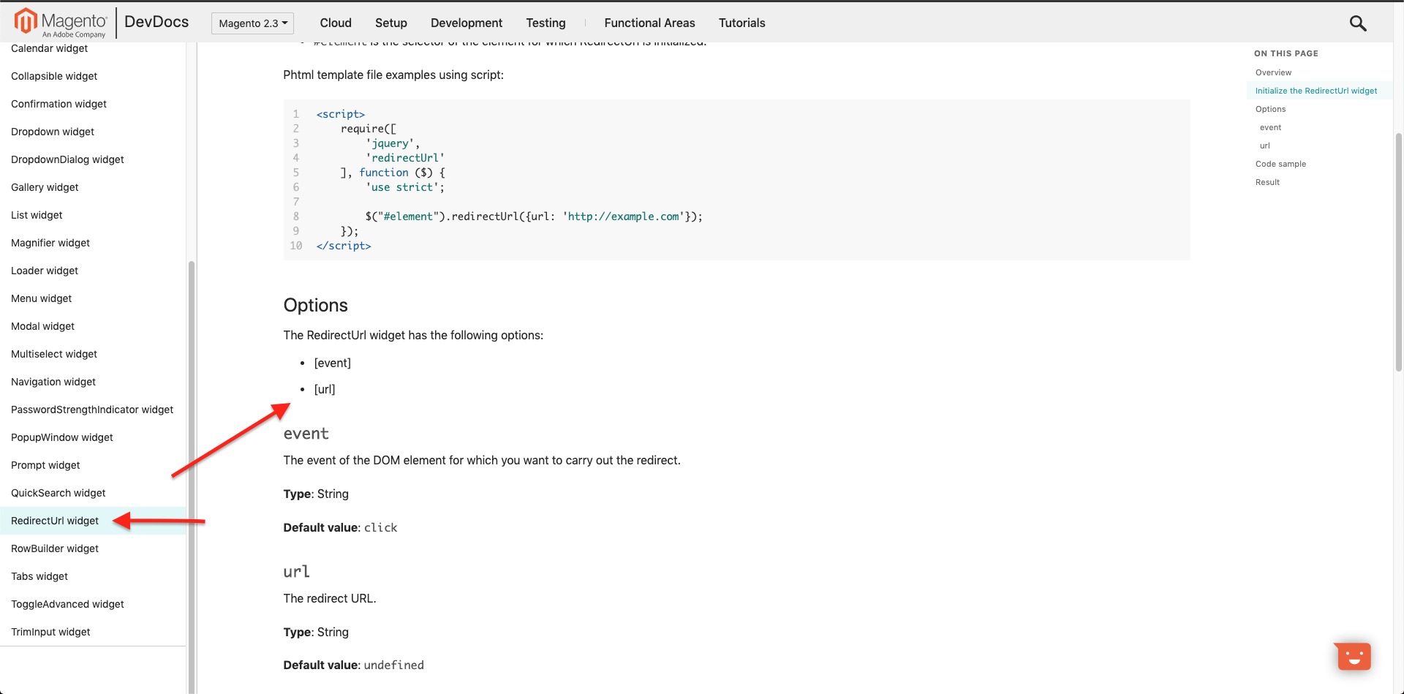The image size is (1404, 694).
Task: Click the event heading
Action: (x=306, y=434)
